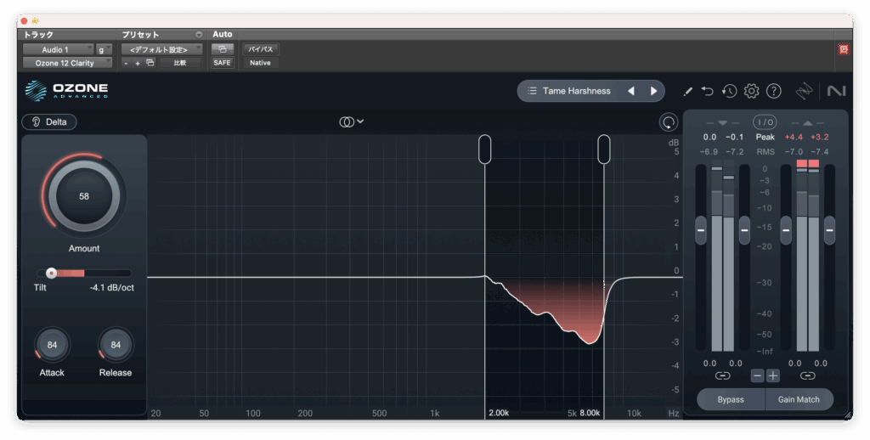Image resolution: width=870 pixels, height=440 pixels.
Task: Click the pencil edit icon
Action: pyautogui.click(x=687, y=91)
